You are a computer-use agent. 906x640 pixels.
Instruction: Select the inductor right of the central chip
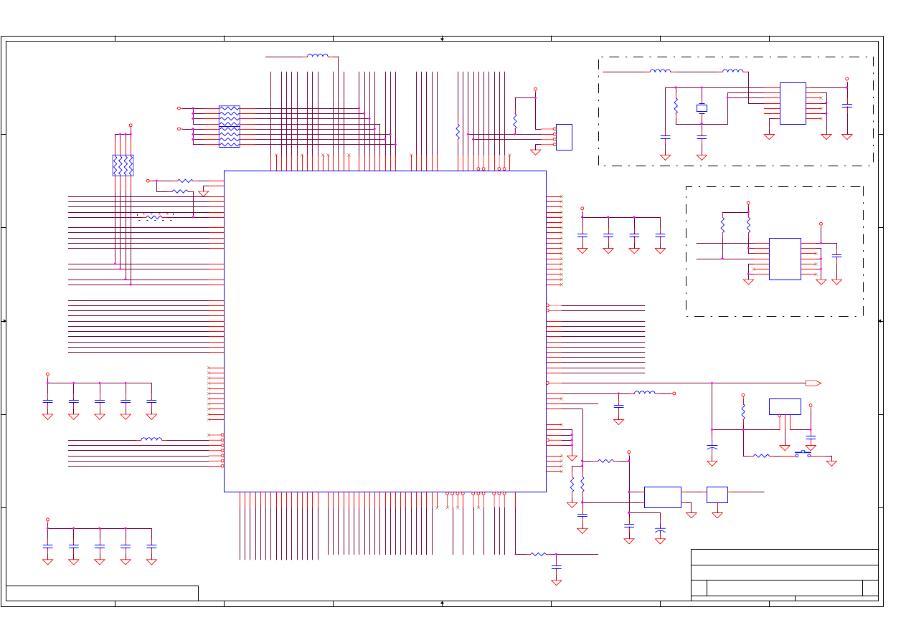[644, 393]
